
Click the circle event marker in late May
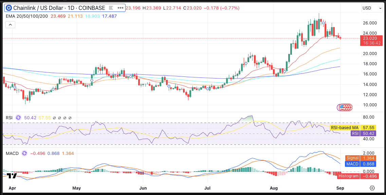tap(130, 76)
